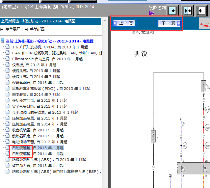Open 防抱死制动系统 (ABS) 与 ESP entry
Viewport: 210px width, 188px height.
point(57,172)
